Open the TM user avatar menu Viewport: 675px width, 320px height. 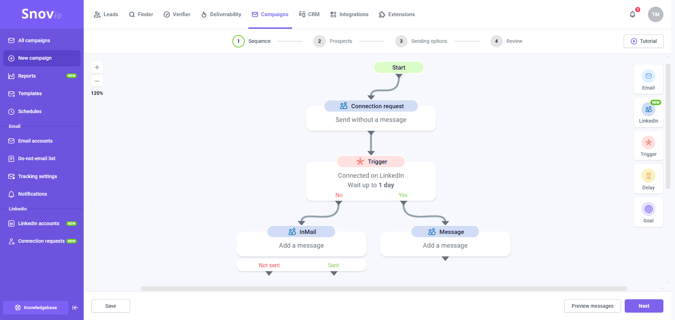[655, 14]
